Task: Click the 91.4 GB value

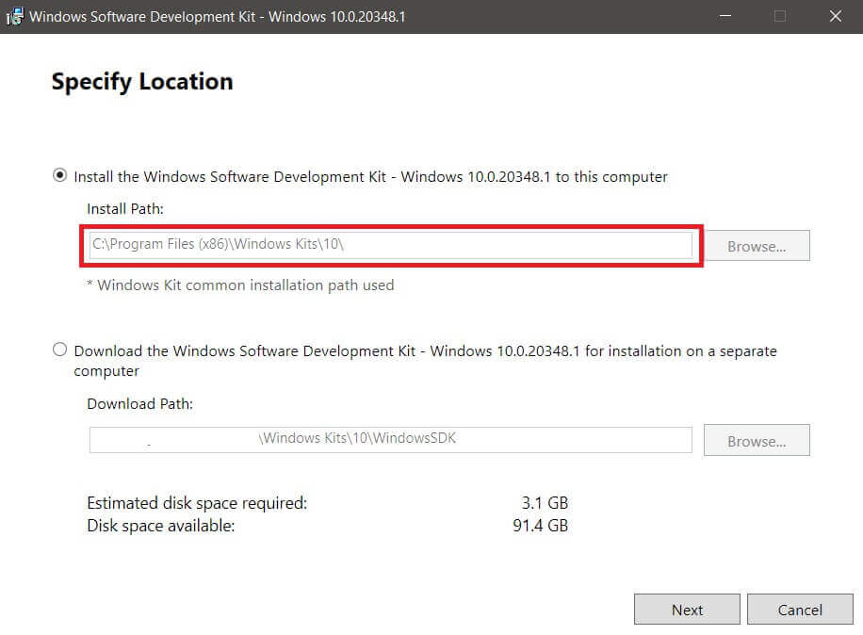Action: coord(540,526)
